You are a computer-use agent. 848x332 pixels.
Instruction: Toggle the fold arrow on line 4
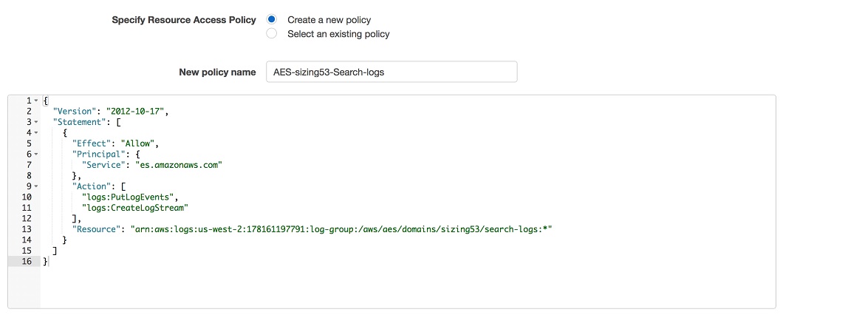(35, 132)
